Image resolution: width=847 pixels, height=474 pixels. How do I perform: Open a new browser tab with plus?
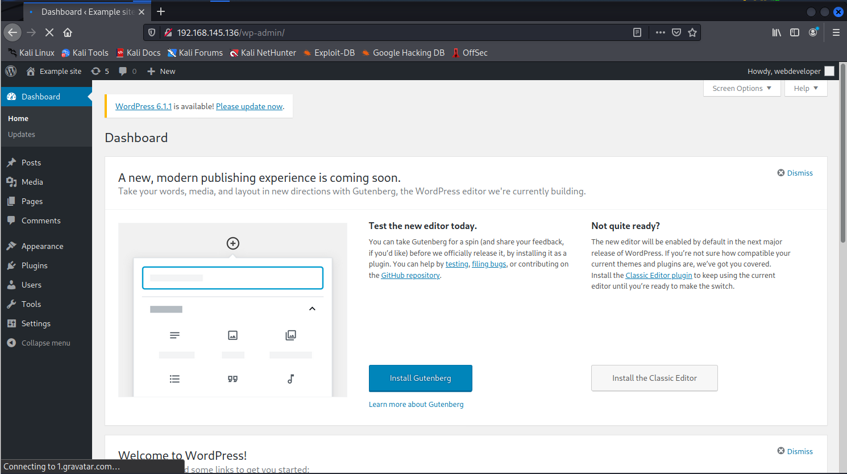[x=161, y=11]
